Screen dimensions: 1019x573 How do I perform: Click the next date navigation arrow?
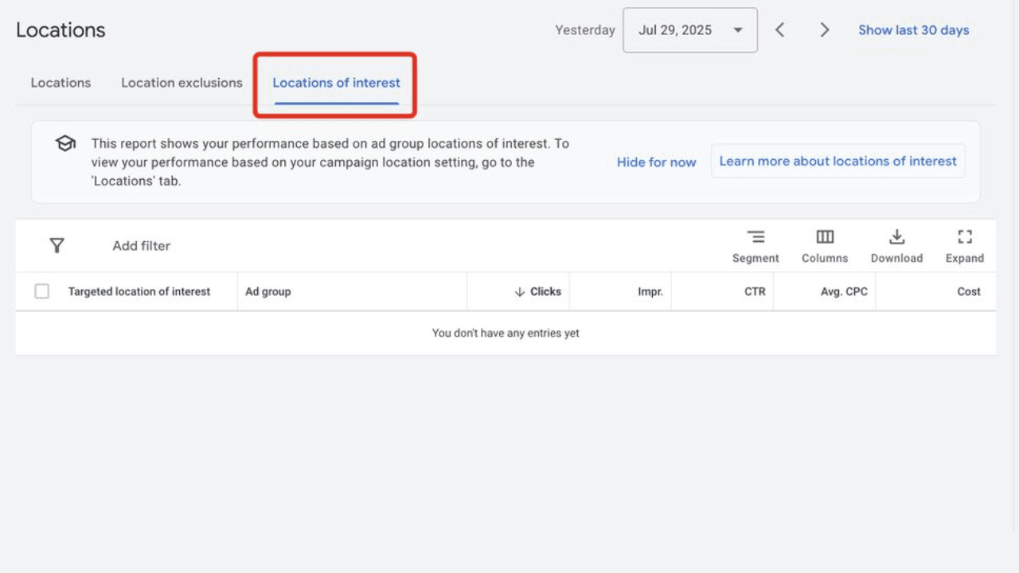point(825,29)
